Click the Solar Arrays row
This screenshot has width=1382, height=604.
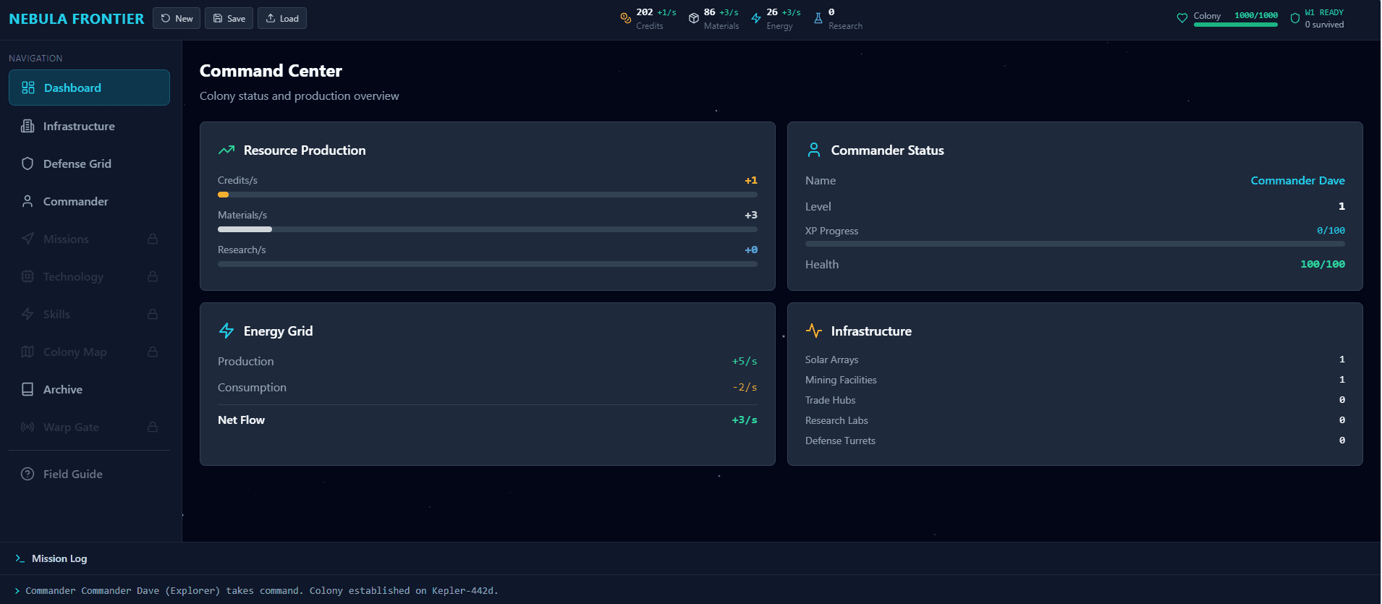(x=1075, y=360)
